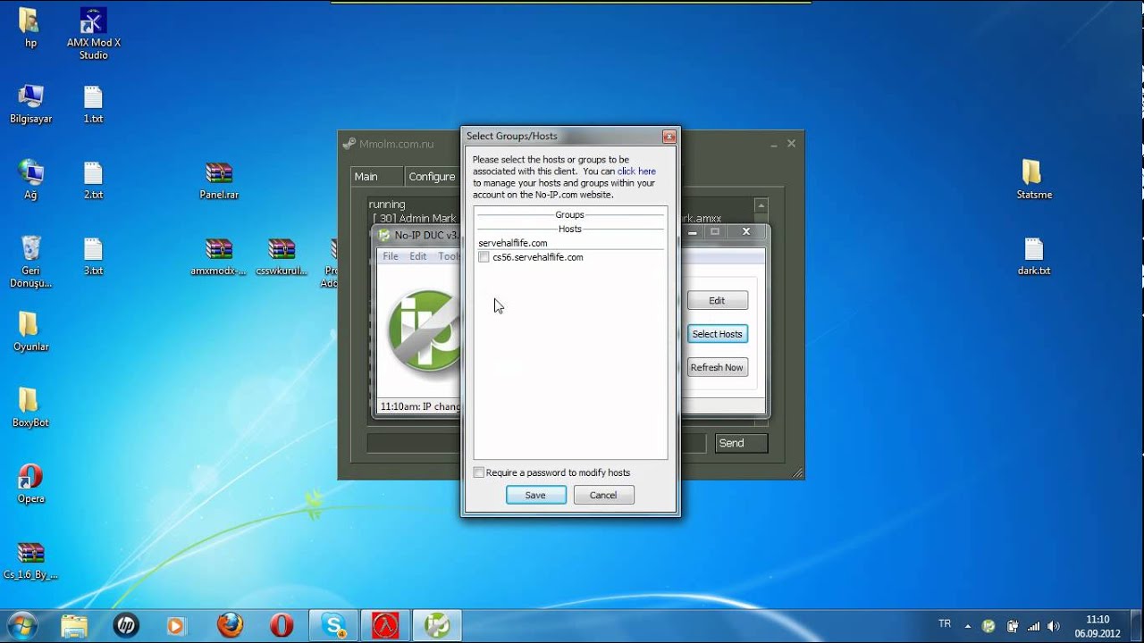Select the 2.txt file icon

click(x=93, y=180)
